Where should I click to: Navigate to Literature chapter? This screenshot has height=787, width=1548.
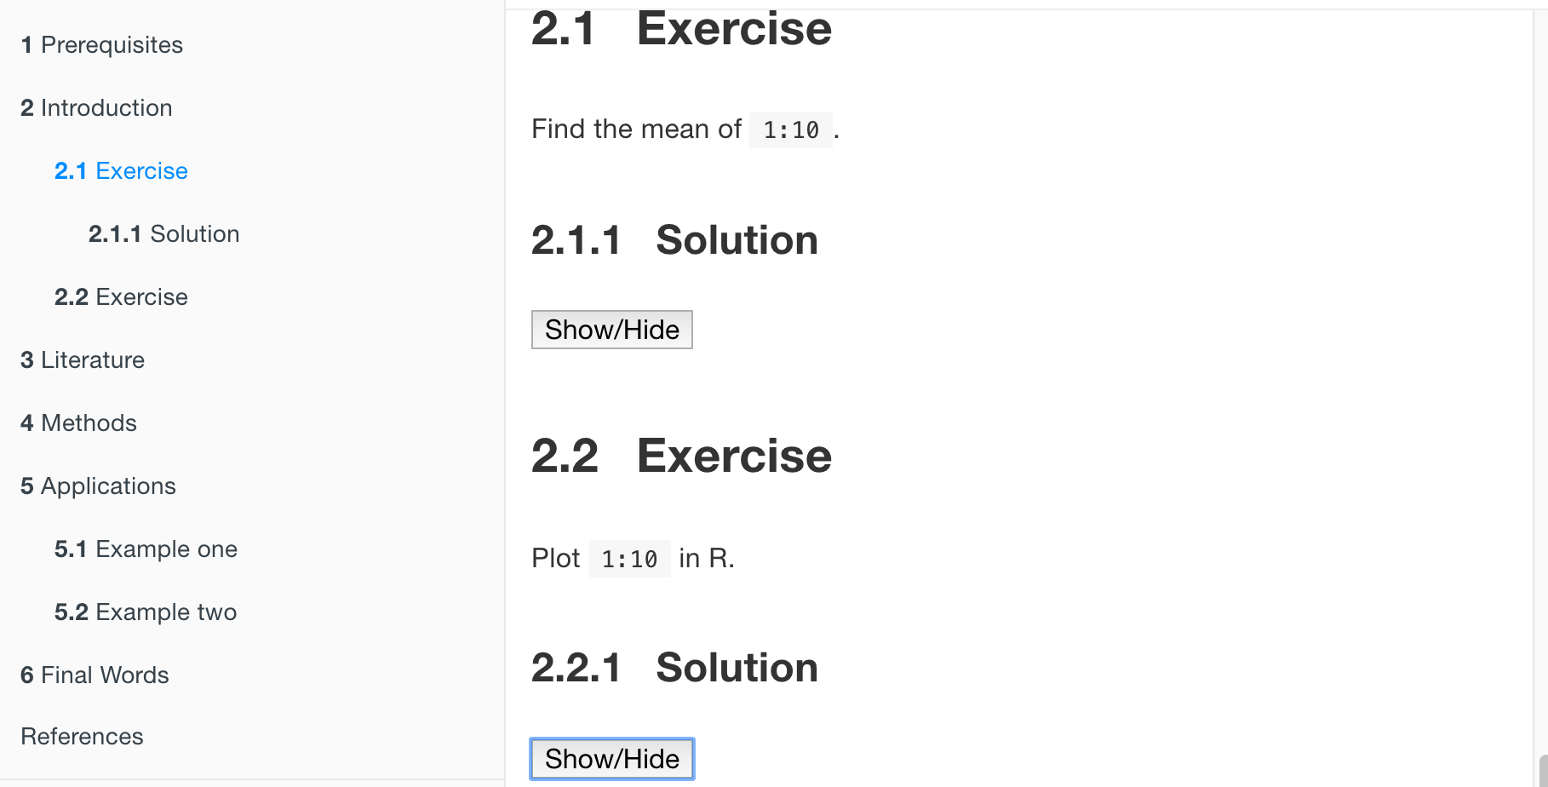(83, 360)
